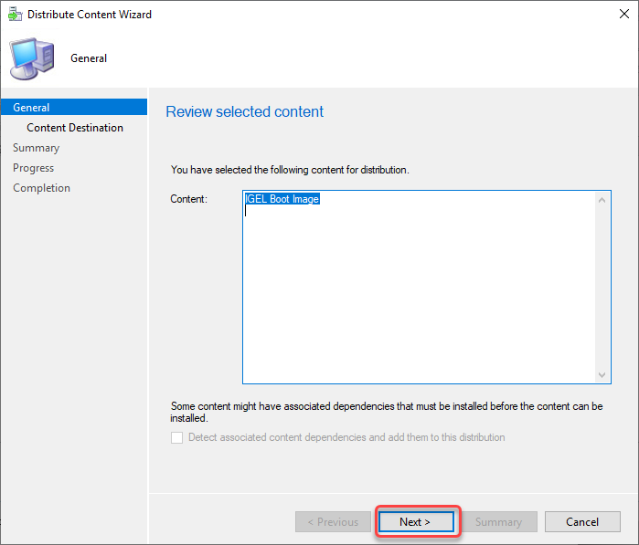This screenshot has width=639, height=545.
Task: Go to the Content Destination step
Action: tap(75, 128)
